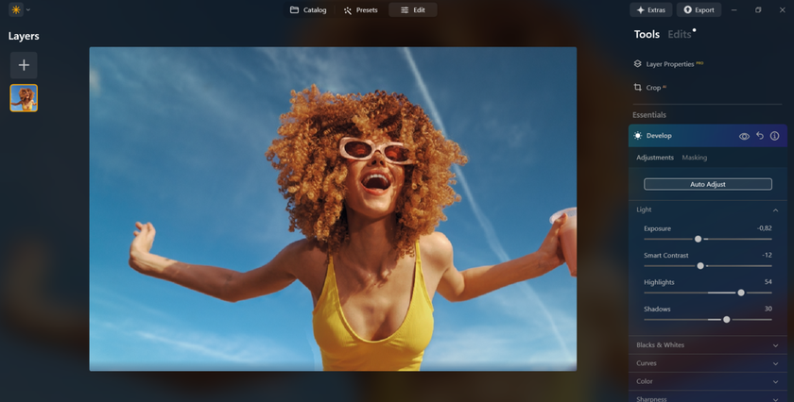This screenshot has height=402, width=794.
Task: Click the Essentials section heading
Action: 649,115
